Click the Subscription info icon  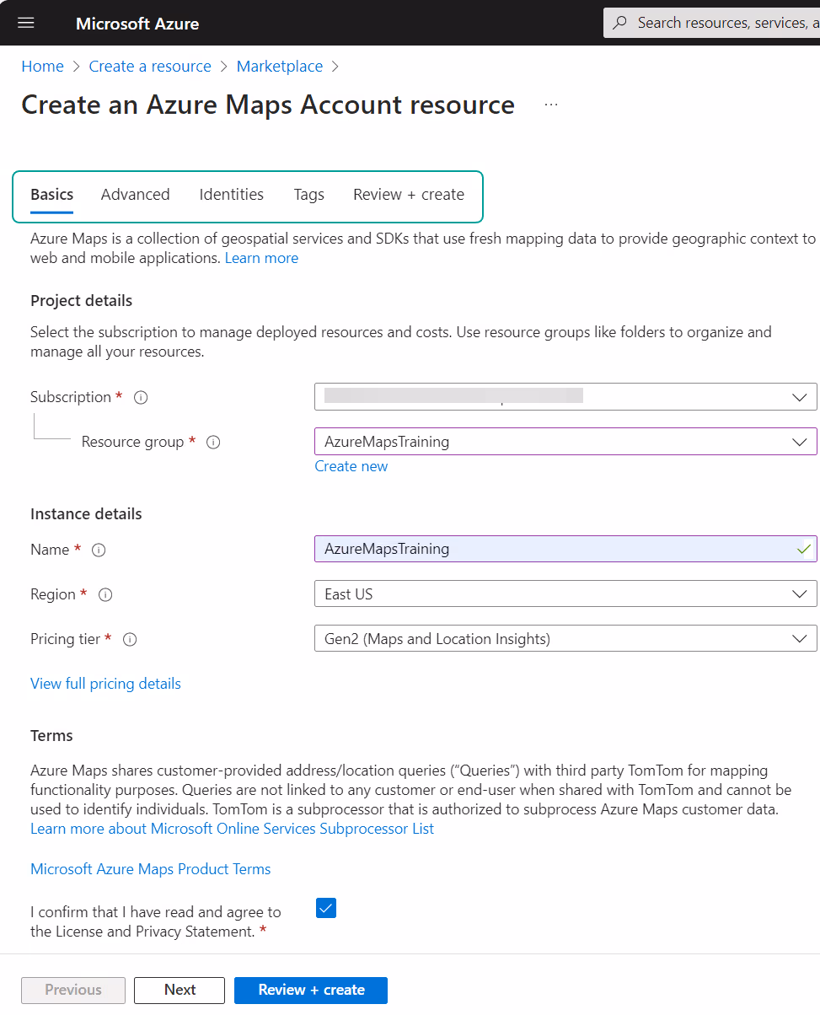(x=141, y=397)
